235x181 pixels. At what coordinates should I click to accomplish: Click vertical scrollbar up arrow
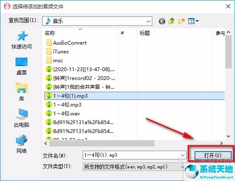[x=228, y=32]
